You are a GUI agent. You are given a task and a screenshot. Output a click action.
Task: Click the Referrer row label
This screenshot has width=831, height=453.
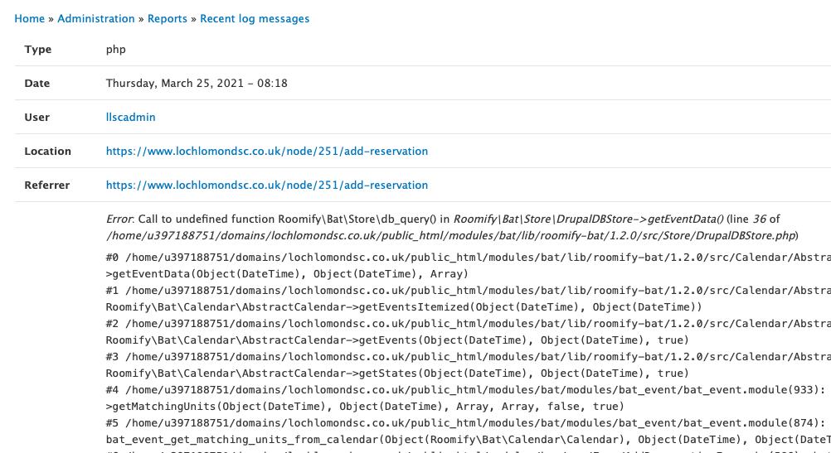tap(47, 185)
